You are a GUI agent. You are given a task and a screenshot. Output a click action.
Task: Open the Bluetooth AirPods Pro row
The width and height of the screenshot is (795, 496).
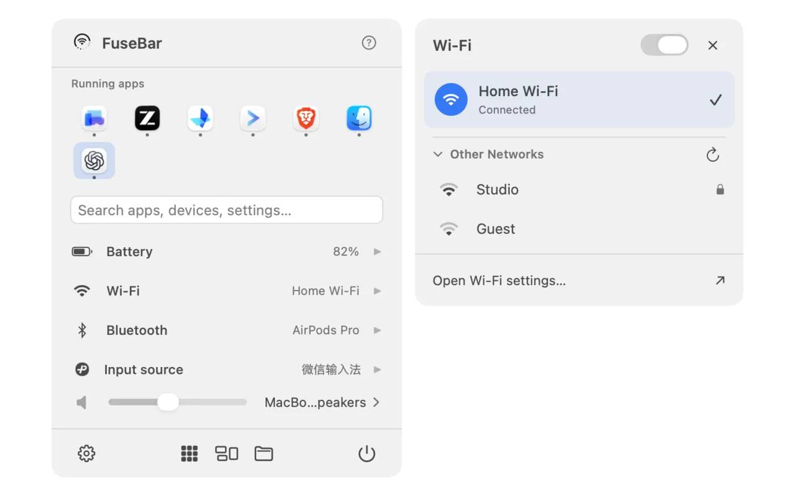click(227, 330)
